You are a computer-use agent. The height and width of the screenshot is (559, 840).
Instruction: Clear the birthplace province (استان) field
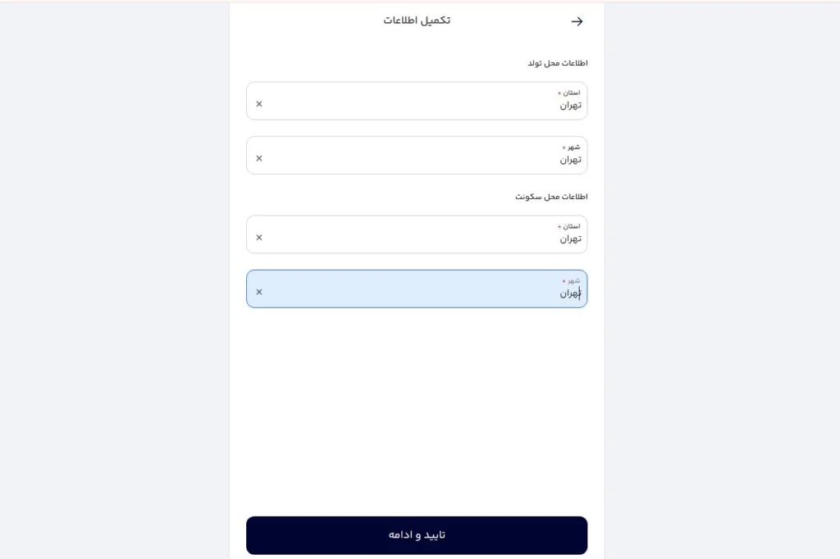259,104
